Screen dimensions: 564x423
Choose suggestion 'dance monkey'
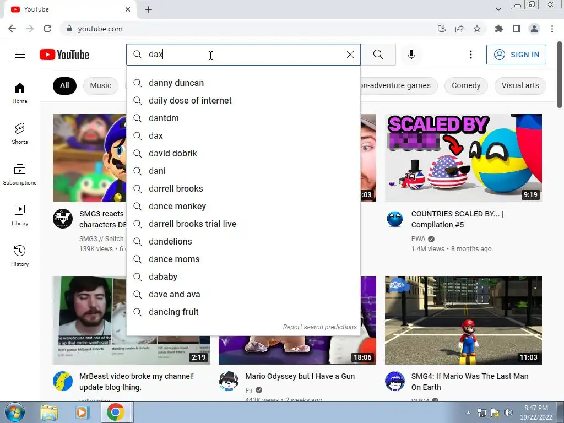coord(243,206)
